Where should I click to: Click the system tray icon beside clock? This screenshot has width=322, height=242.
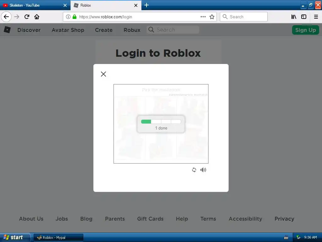tap(298, 238)
